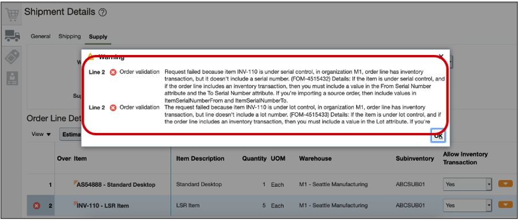Screen dimensions: 520x220
Task: Open the View menu
Action: [41, 134]
